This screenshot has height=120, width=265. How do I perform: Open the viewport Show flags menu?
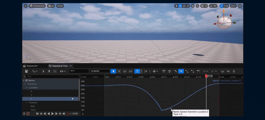tap(60, 6)
